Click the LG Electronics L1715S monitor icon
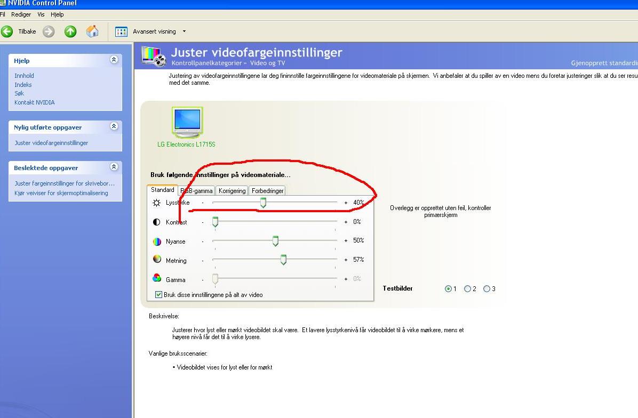This screenshot has width=638, height=418. (x=187, y=123)
